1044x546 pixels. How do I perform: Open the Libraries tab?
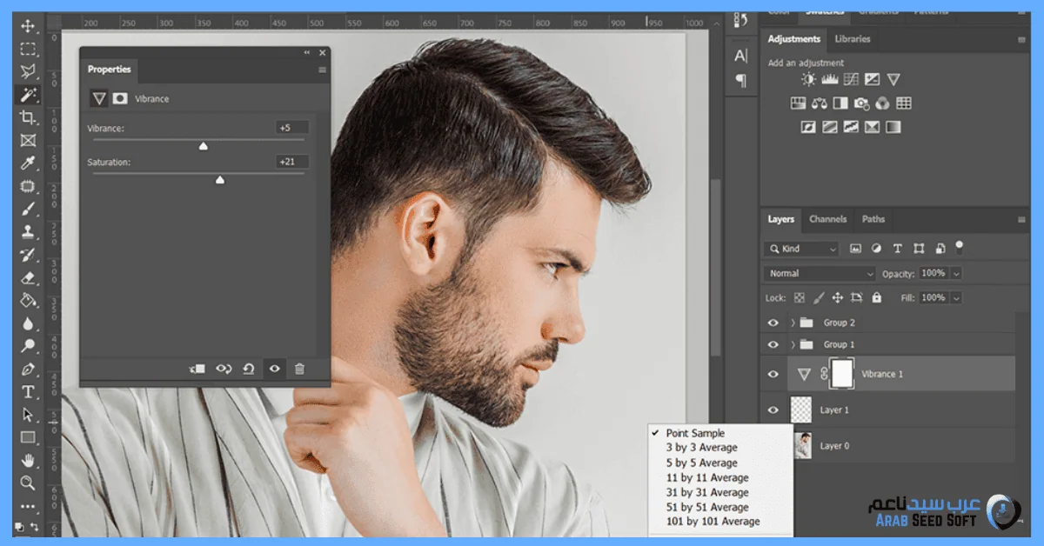pyautogui.click(x=852, y=39)
